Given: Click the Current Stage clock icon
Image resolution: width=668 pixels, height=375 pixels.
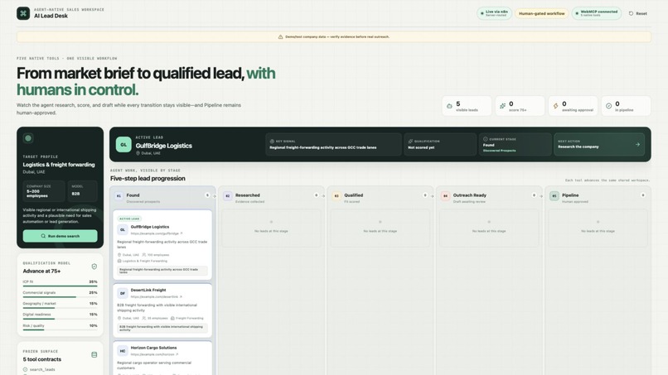Looking at the screenshot, I should pyautogui.click(x=485, y=139).
